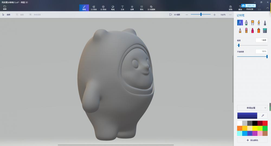This screenshot has height=146, width=271.
Task: Open the 3D 资源库 library
Action: pos(151,8)
